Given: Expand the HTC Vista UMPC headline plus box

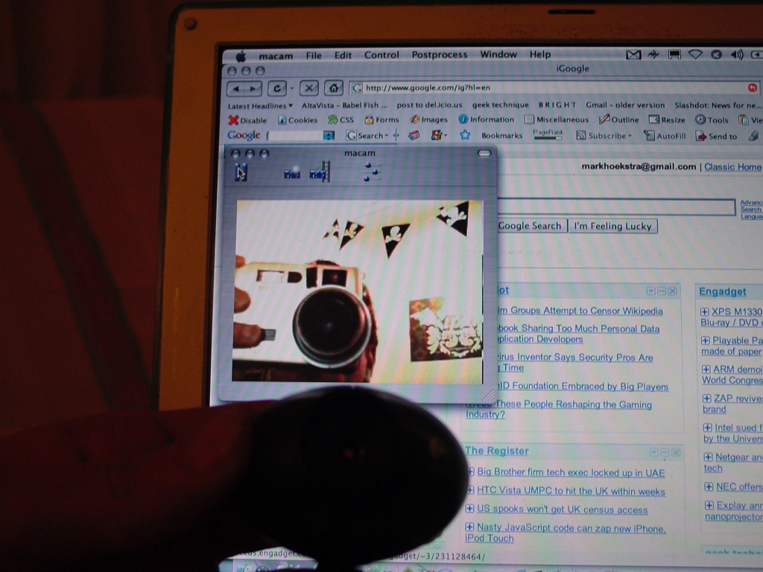Looking at the screenshot, I should [471, 490].
